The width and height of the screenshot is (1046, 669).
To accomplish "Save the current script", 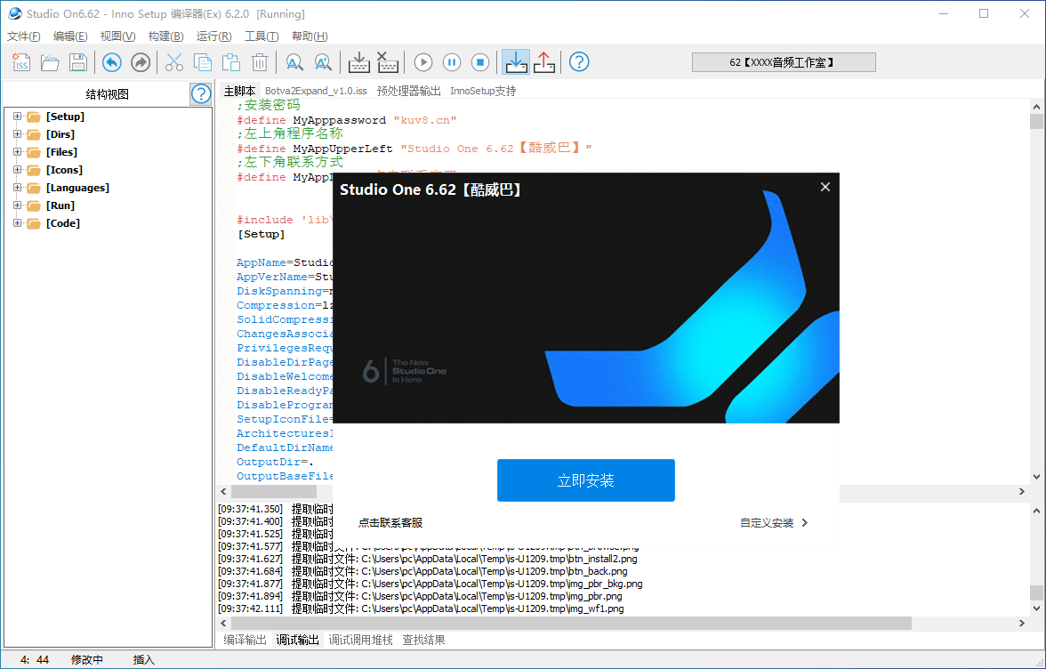I will pyautogui.click(x=78, y=62).
